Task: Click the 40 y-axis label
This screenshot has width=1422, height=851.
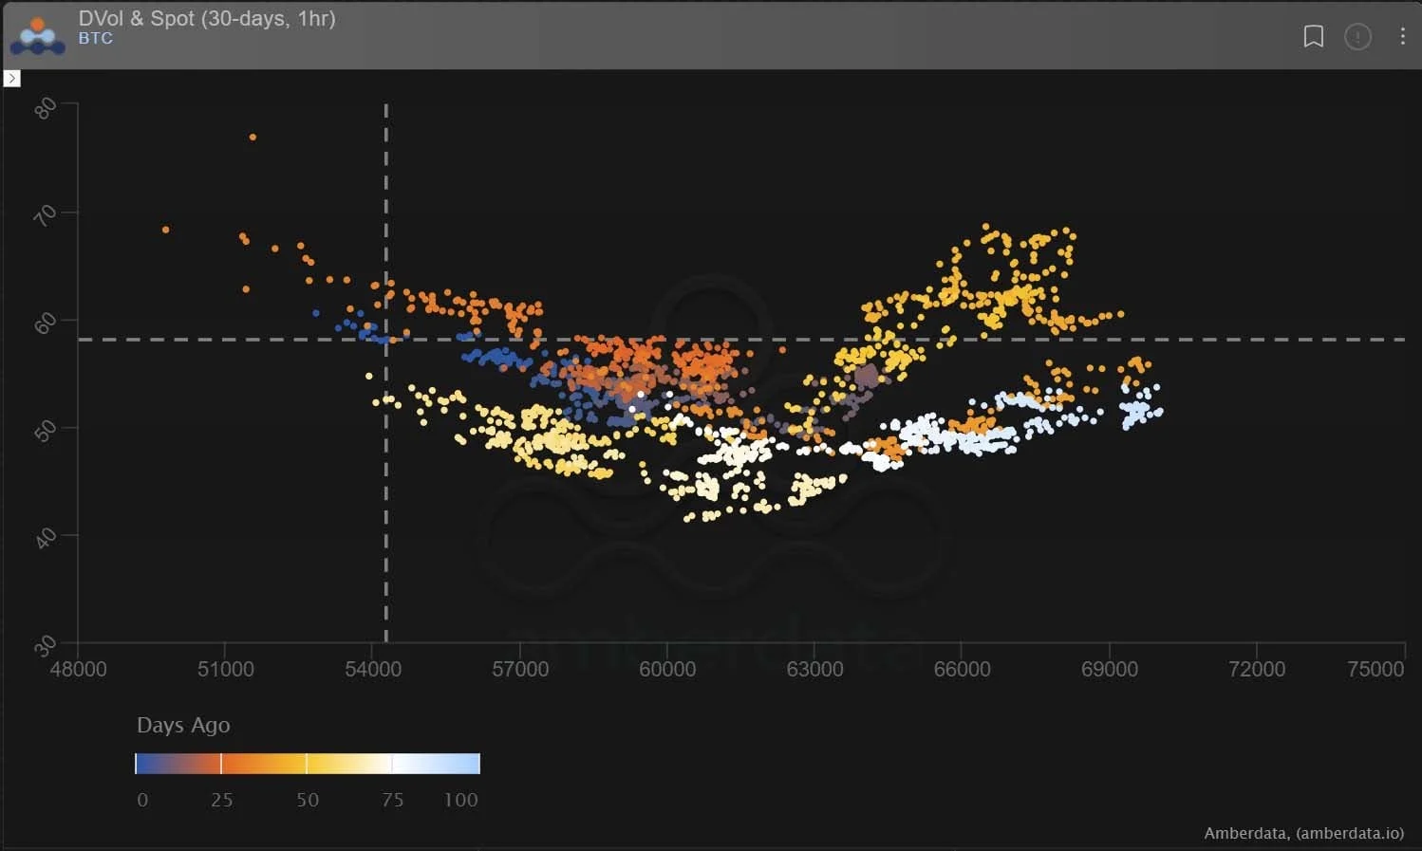Action: pyautogui.click(x=45, y=539)
